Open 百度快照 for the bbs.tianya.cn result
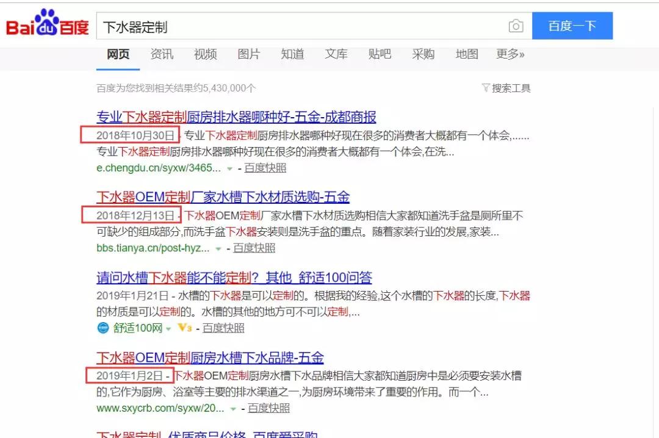 point(254,248)
